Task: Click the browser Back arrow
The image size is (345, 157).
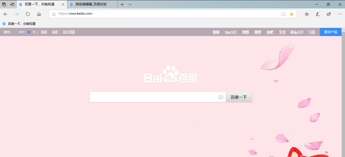Action: 6,14
